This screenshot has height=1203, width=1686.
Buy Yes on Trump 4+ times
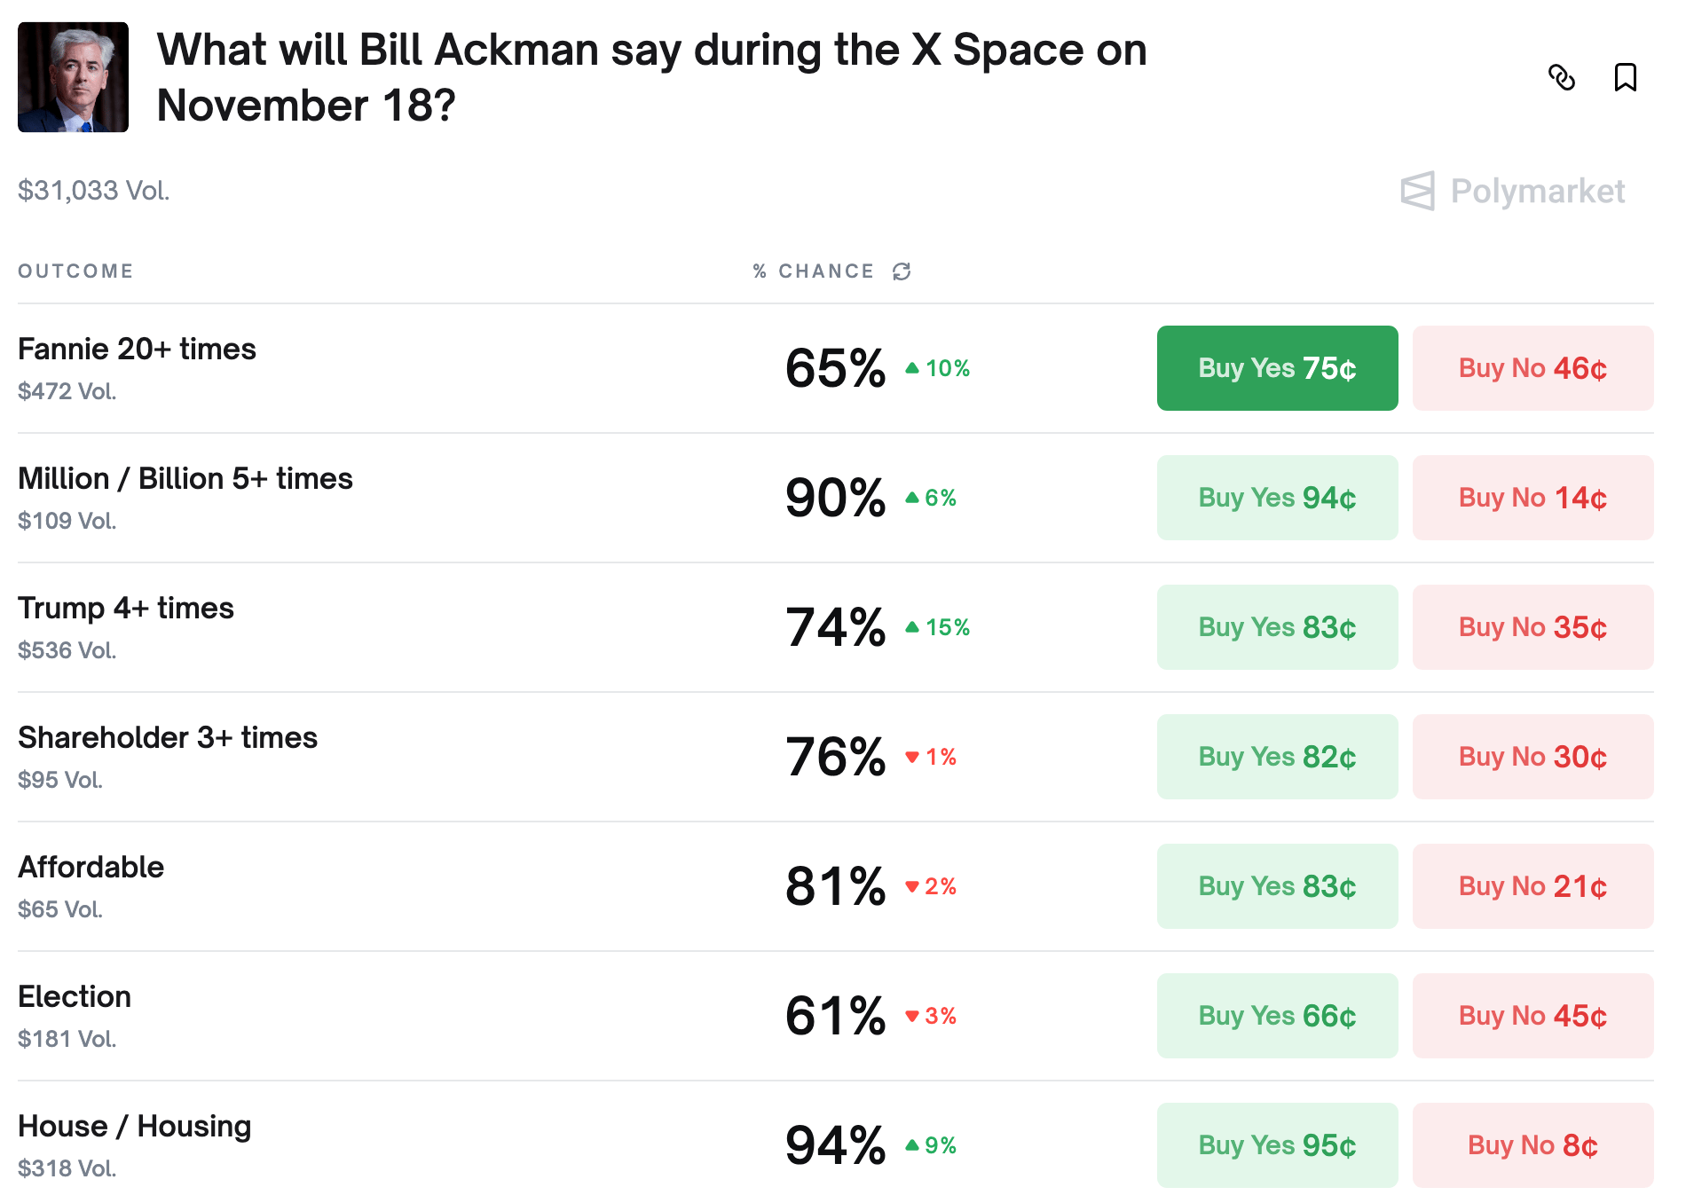1277,627
